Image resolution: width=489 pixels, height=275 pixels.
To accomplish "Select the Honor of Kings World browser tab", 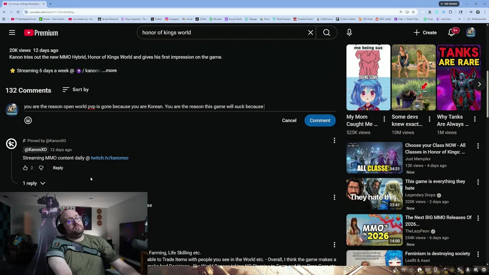I will point(24,4).
